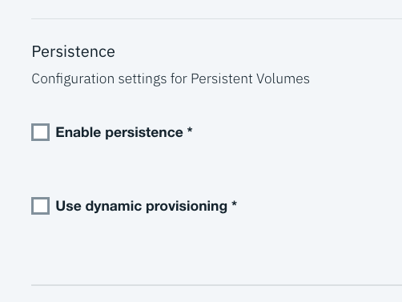402x302 pixels.
Task: Click the divider below dynamic provisioning
Action: coord(216,285)
